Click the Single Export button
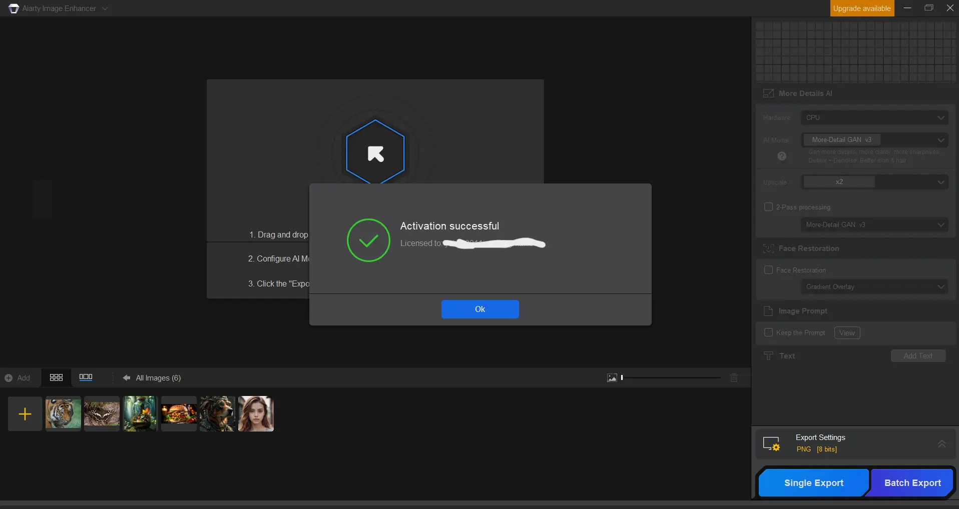The width and height of the screenshot is (959, 509). [813, 483]
